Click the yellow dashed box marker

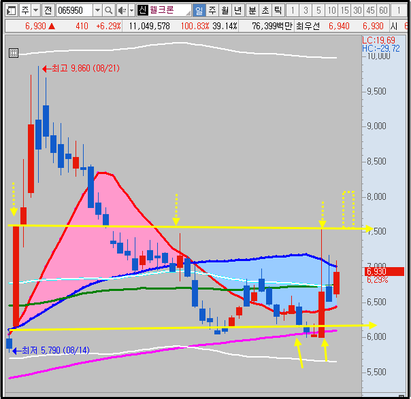coord(348,209)
